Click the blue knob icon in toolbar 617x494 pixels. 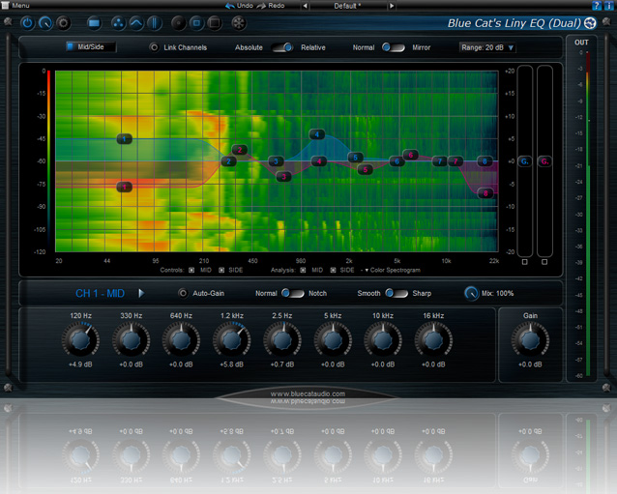(x=45, y=23)
